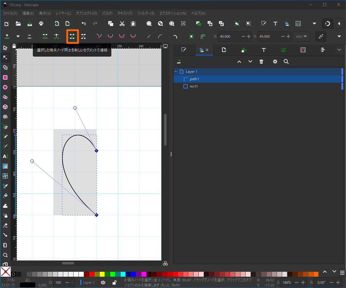Select the Rectangle tool
The image size is (346, 288).
pyautogui.click(x=5, y=77)
